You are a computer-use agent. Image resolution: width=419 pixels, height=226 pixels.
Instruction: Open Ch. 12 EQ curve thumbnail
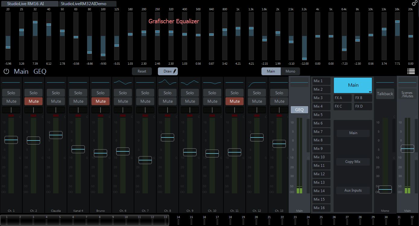tap(257, 82)
